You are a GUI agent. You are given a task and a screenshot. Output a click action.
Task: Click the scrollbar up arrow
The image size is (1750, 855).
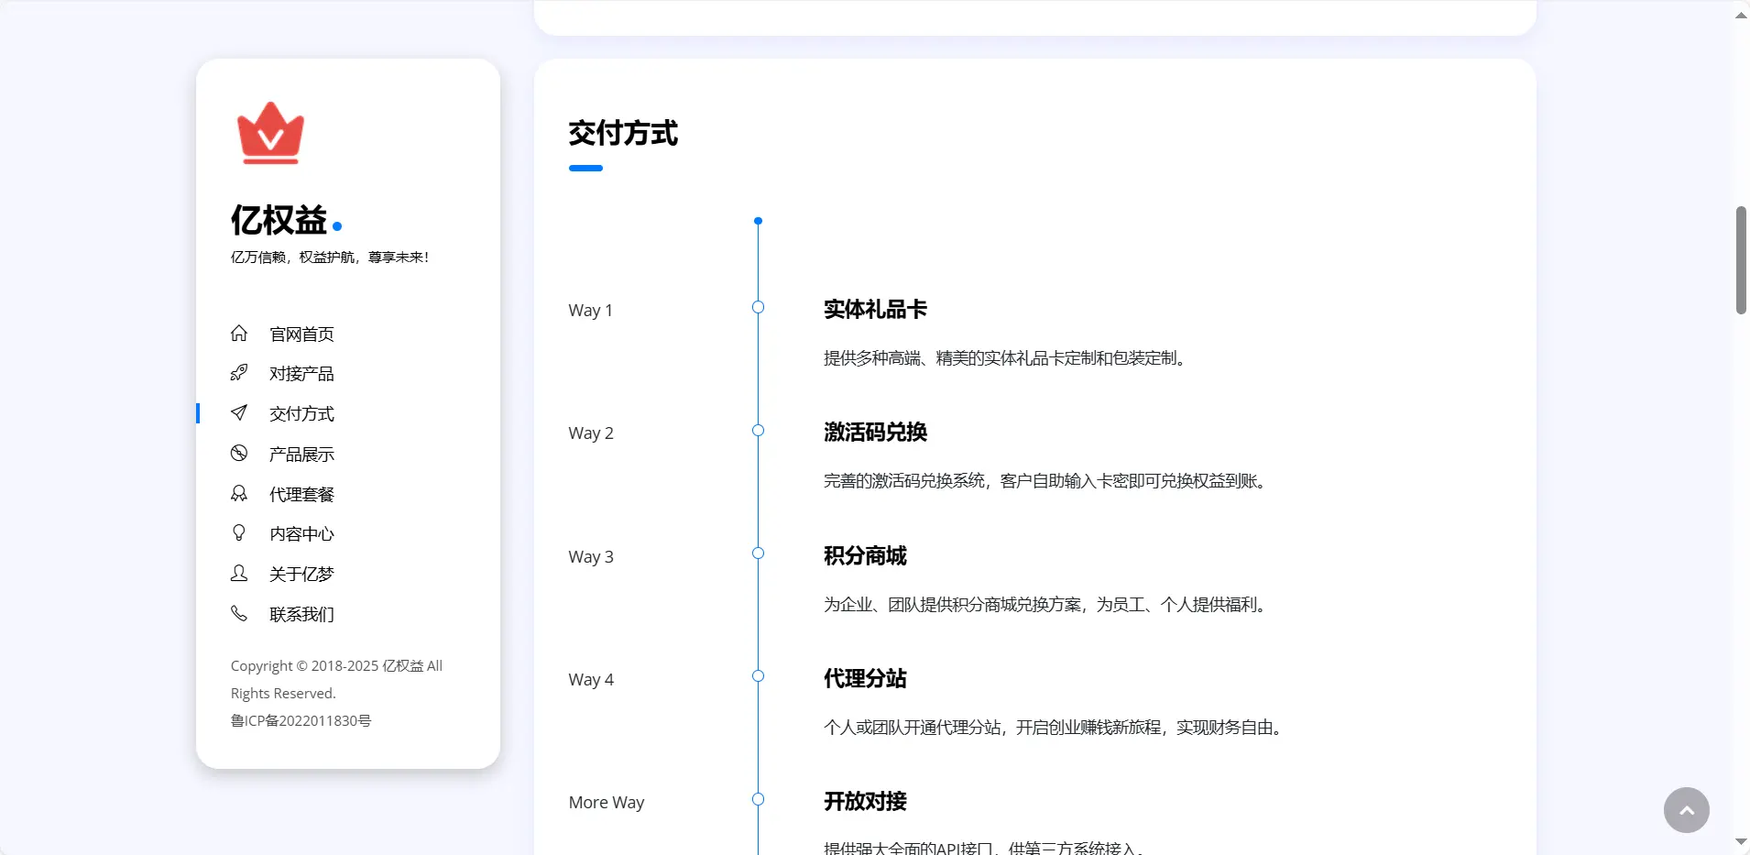coord(1740,14)
